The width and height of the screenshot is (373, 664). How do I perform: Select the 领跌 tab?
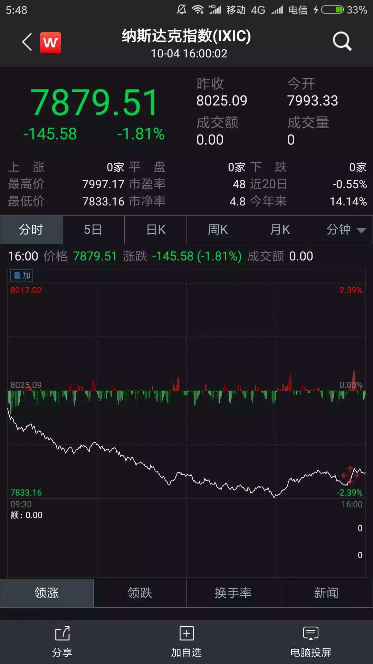[140, 593]
